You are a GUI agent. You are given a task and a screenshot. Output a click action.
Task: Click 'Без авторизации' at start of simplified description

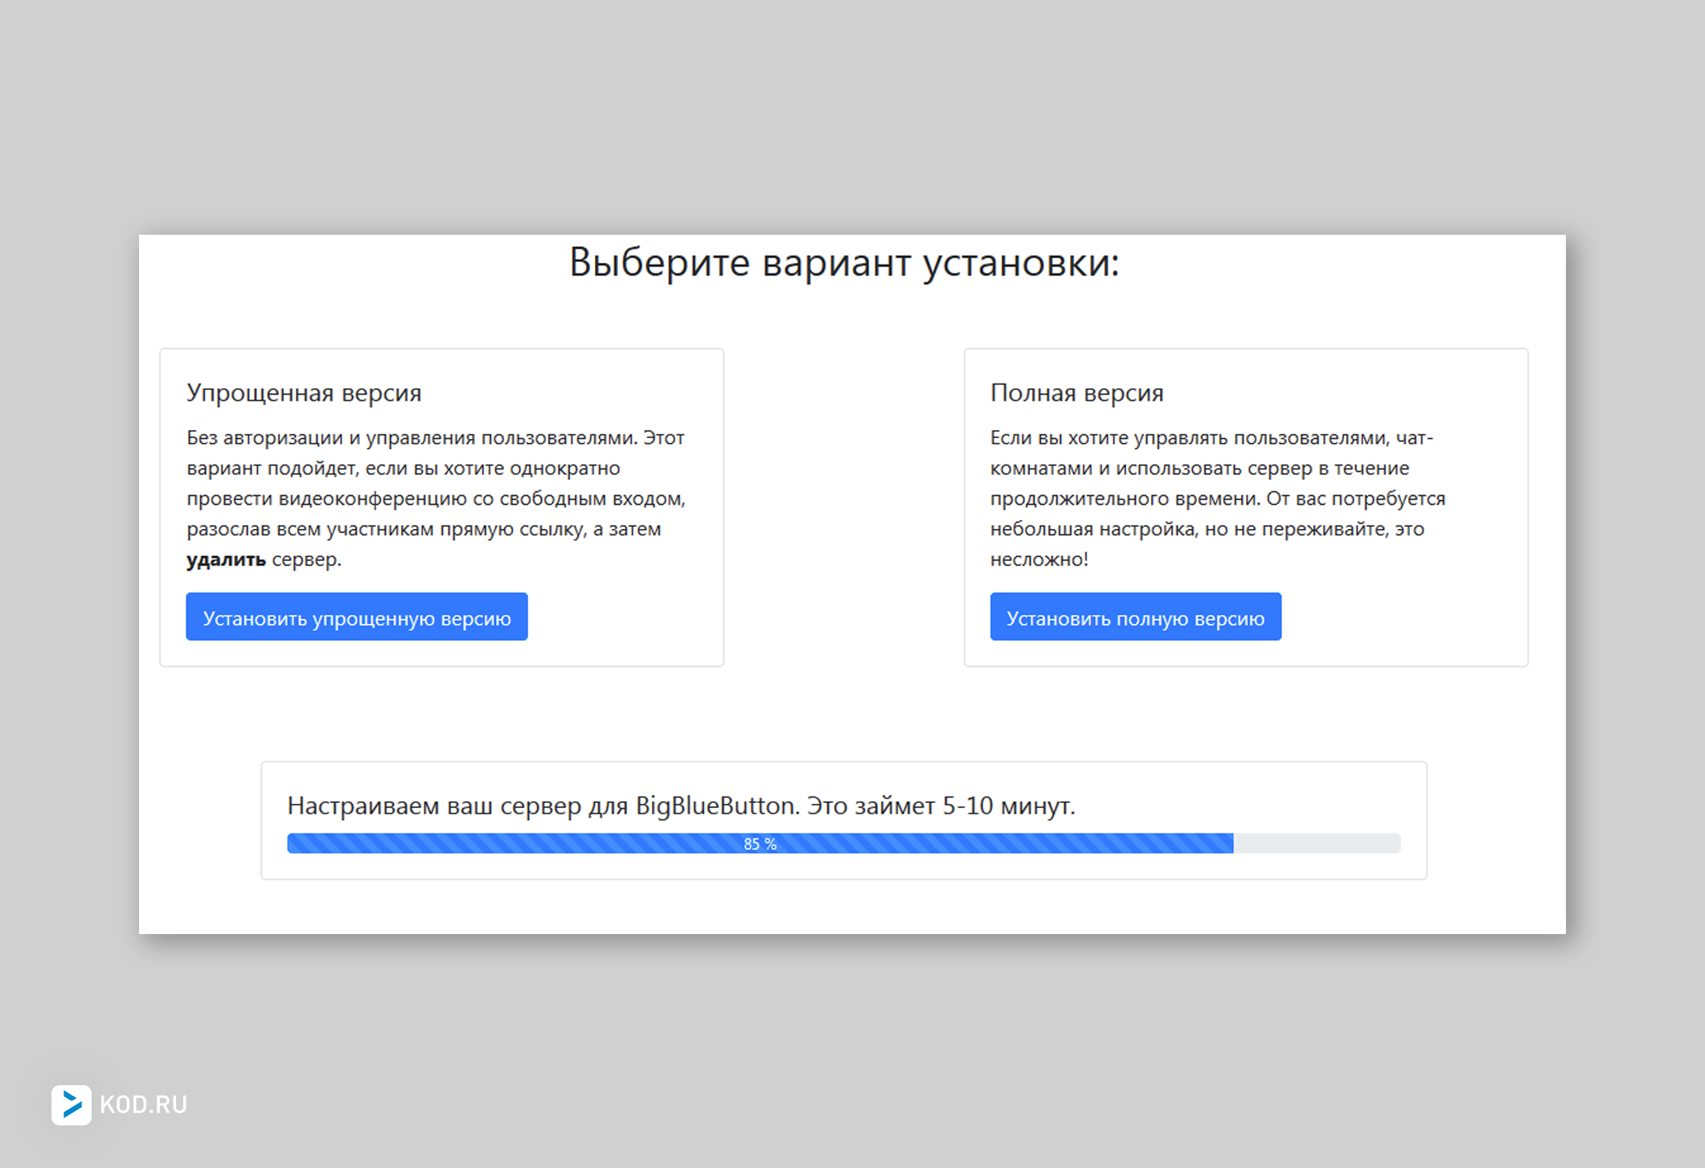coord(264,438)
